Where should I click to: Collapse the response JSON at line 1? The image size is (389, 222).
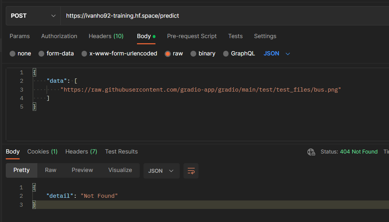click(34, 187)
